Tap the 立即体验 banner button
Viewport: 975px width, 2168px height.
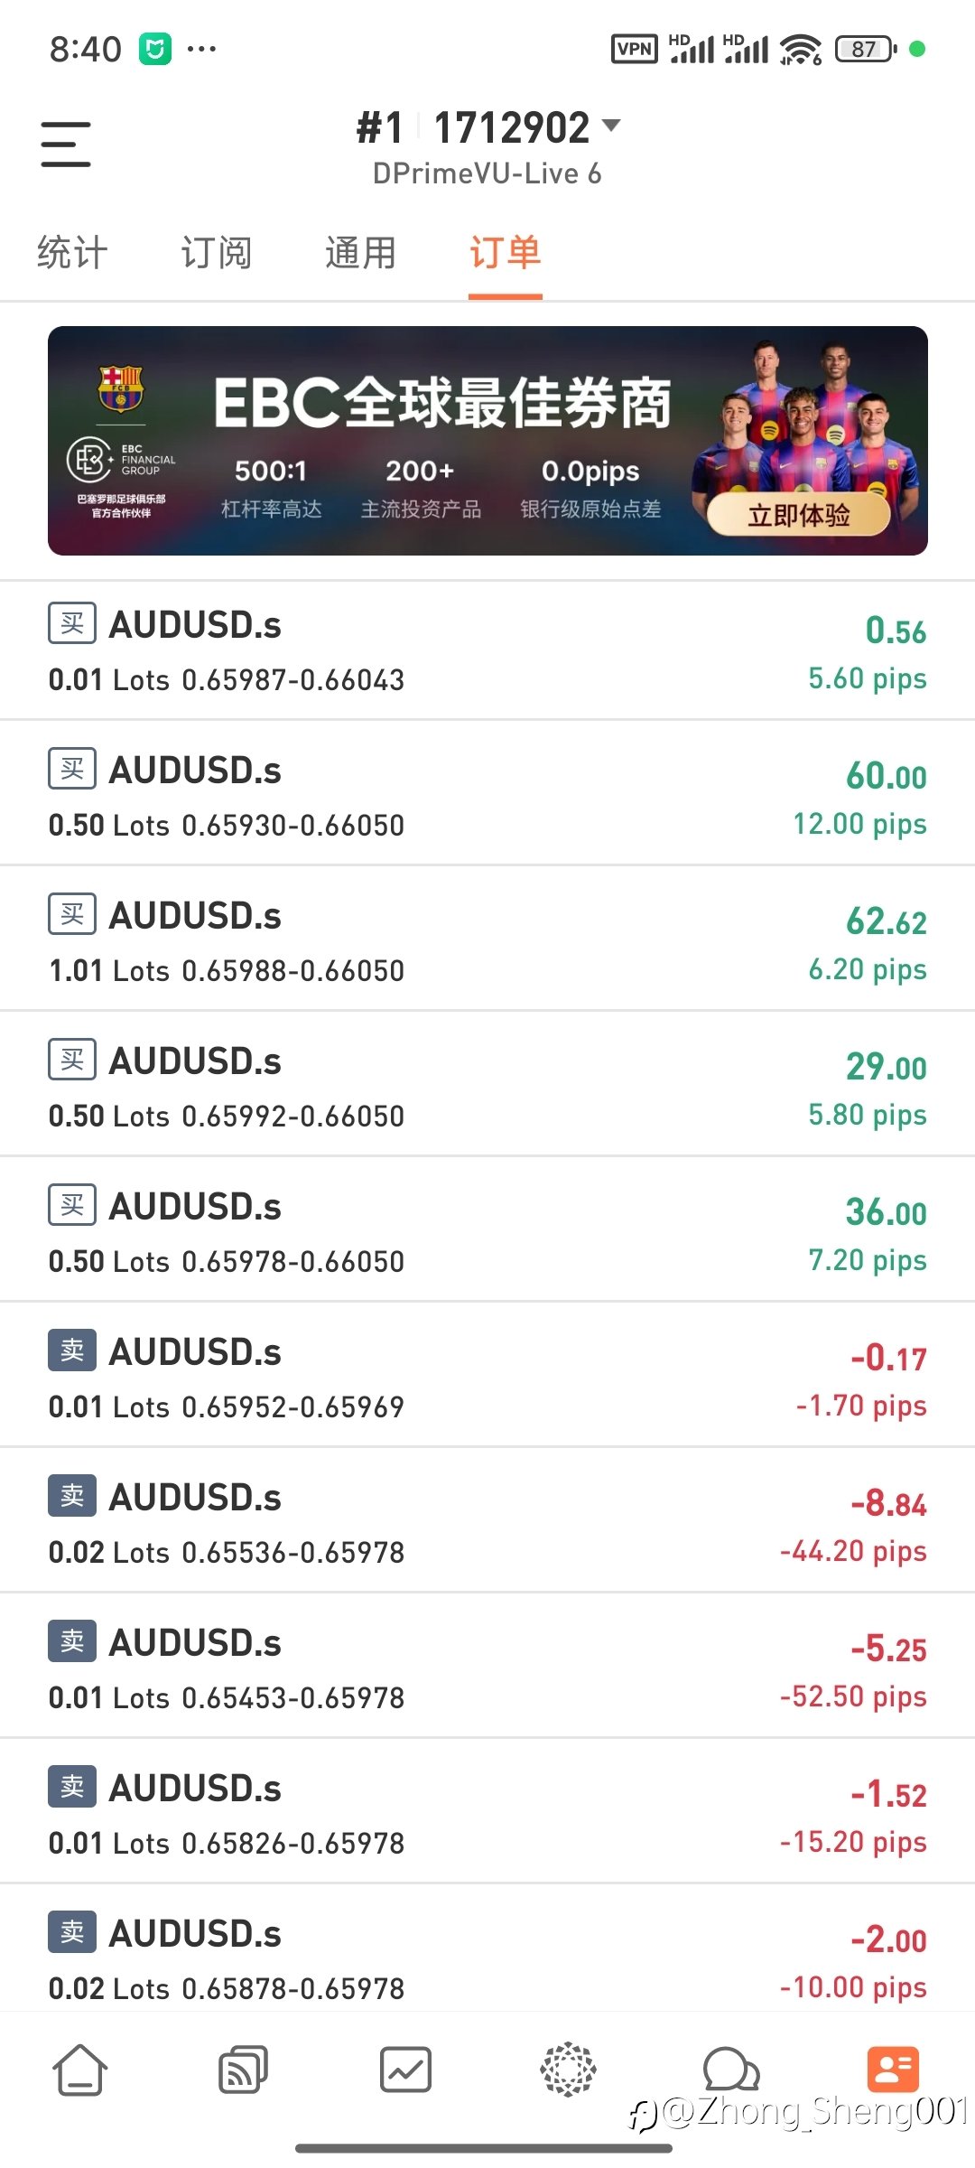click(798, 515)
